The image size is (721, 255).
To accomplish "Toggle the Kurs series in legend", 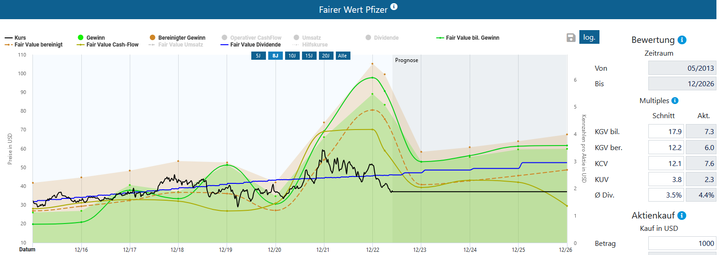I will click(15, 38).
